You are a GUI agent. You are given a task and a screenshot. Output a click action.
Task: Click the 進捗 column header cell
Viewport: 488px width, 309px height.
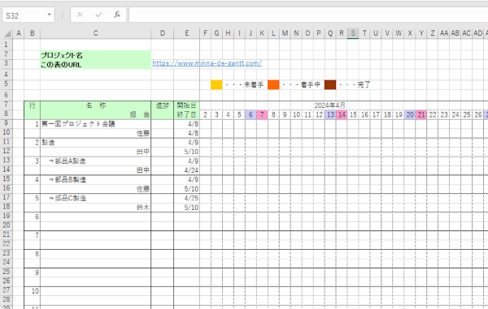[x=162, y=105]
